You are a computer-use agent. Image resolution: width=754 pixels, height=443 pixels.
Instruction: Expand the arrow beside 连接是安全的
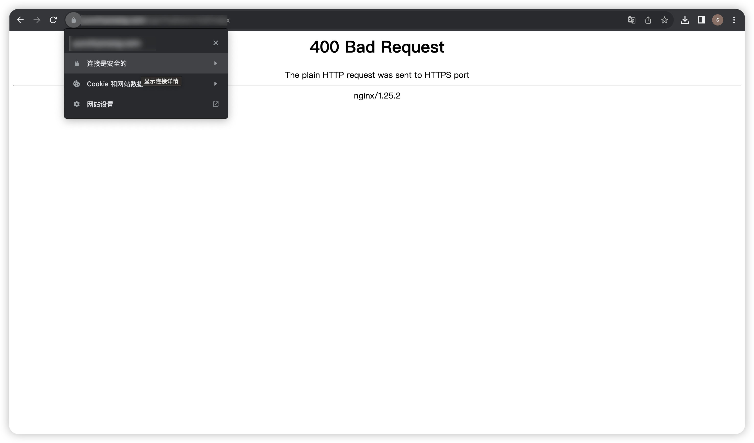pos(215,63)
